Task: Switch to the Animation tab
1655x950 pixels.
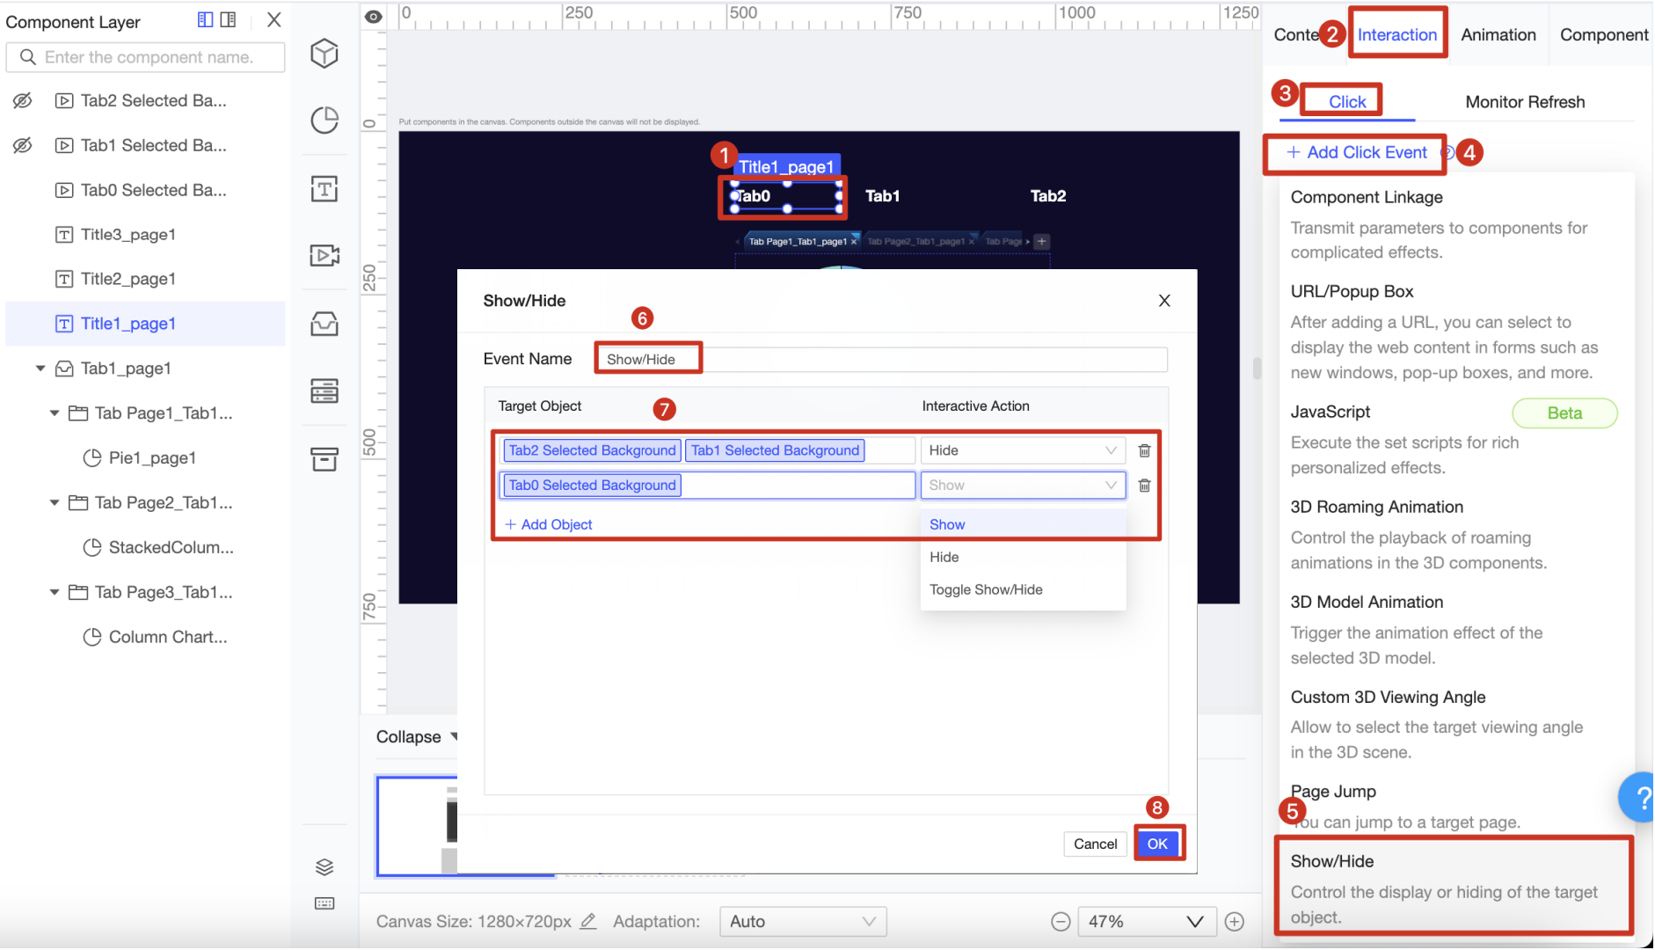Action: (1498, 34)
